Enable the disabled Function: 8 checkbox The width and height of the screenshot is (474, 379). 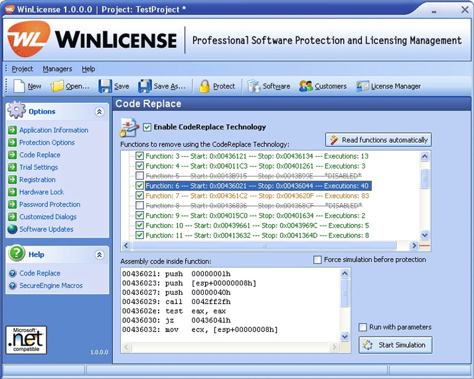(139, 206)
